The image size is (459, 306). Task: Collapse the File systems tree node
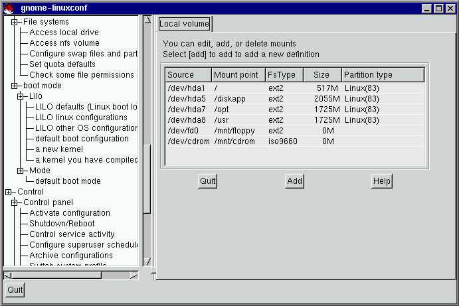(x=14, y=22)
